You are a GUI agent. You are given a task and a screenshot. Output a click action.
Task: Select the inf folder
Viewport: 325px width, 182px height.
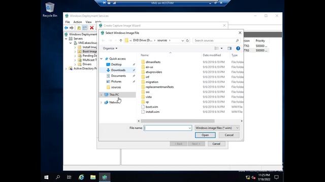147,77
